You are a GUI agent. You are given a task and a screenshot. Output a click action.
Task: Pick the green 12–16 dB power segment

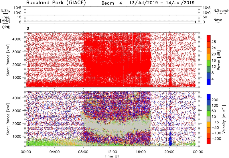[x=209, y=63]
